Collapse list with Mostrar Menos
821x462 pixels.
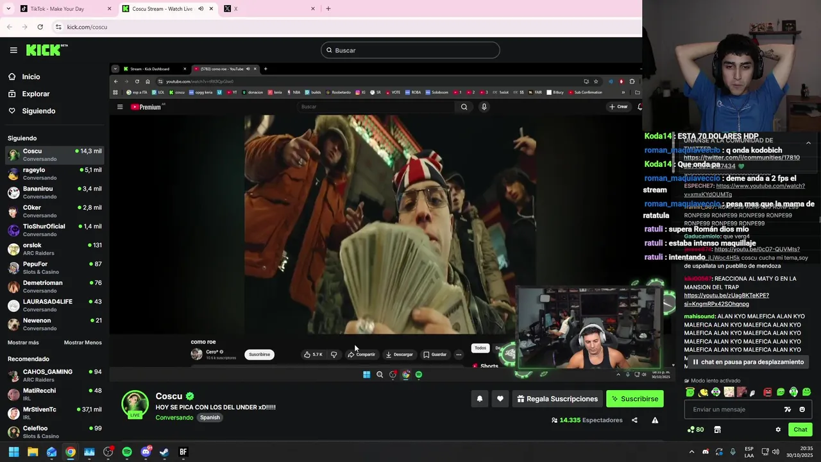click(x=83, y=343)
